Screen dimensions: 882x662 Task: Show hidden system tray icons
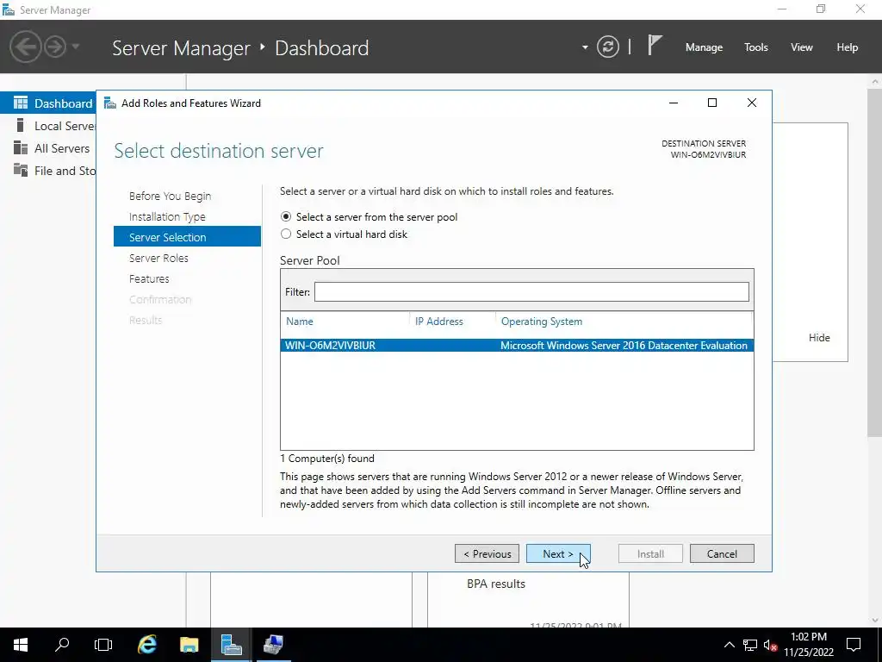pyautogui.click(x=729, y=645)
